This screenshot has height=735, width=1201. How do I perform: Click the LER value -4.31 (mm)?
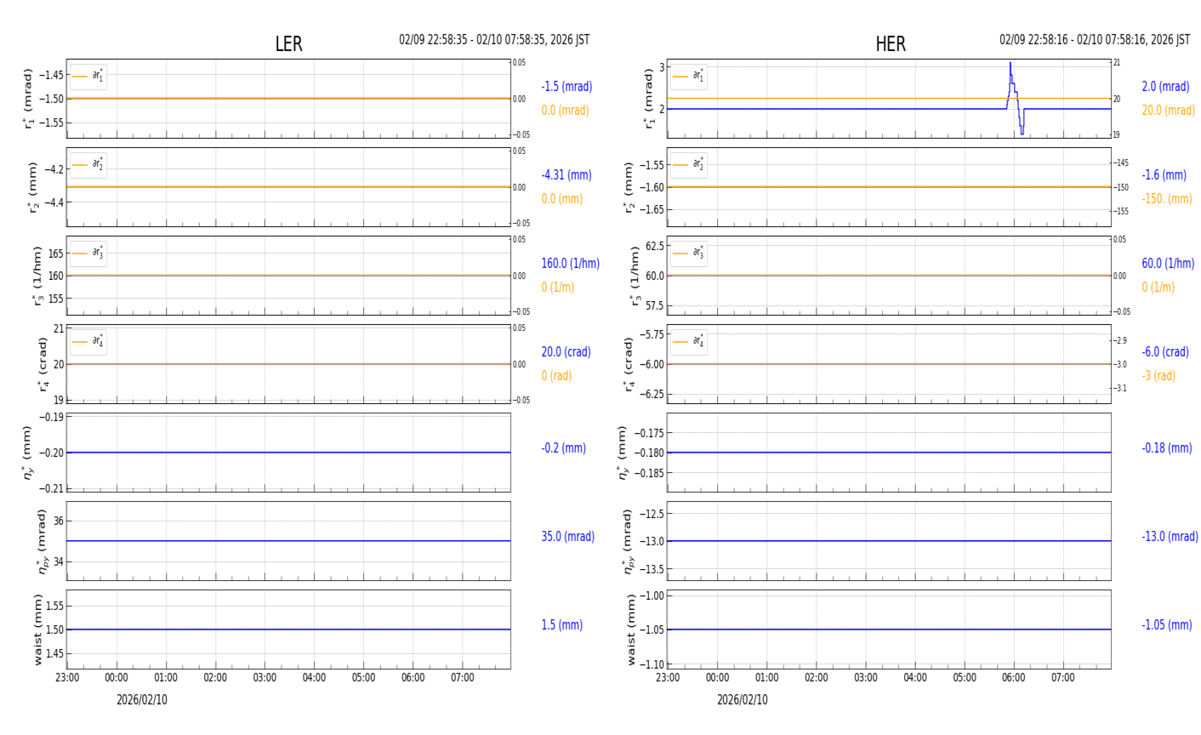pos(566,175)
